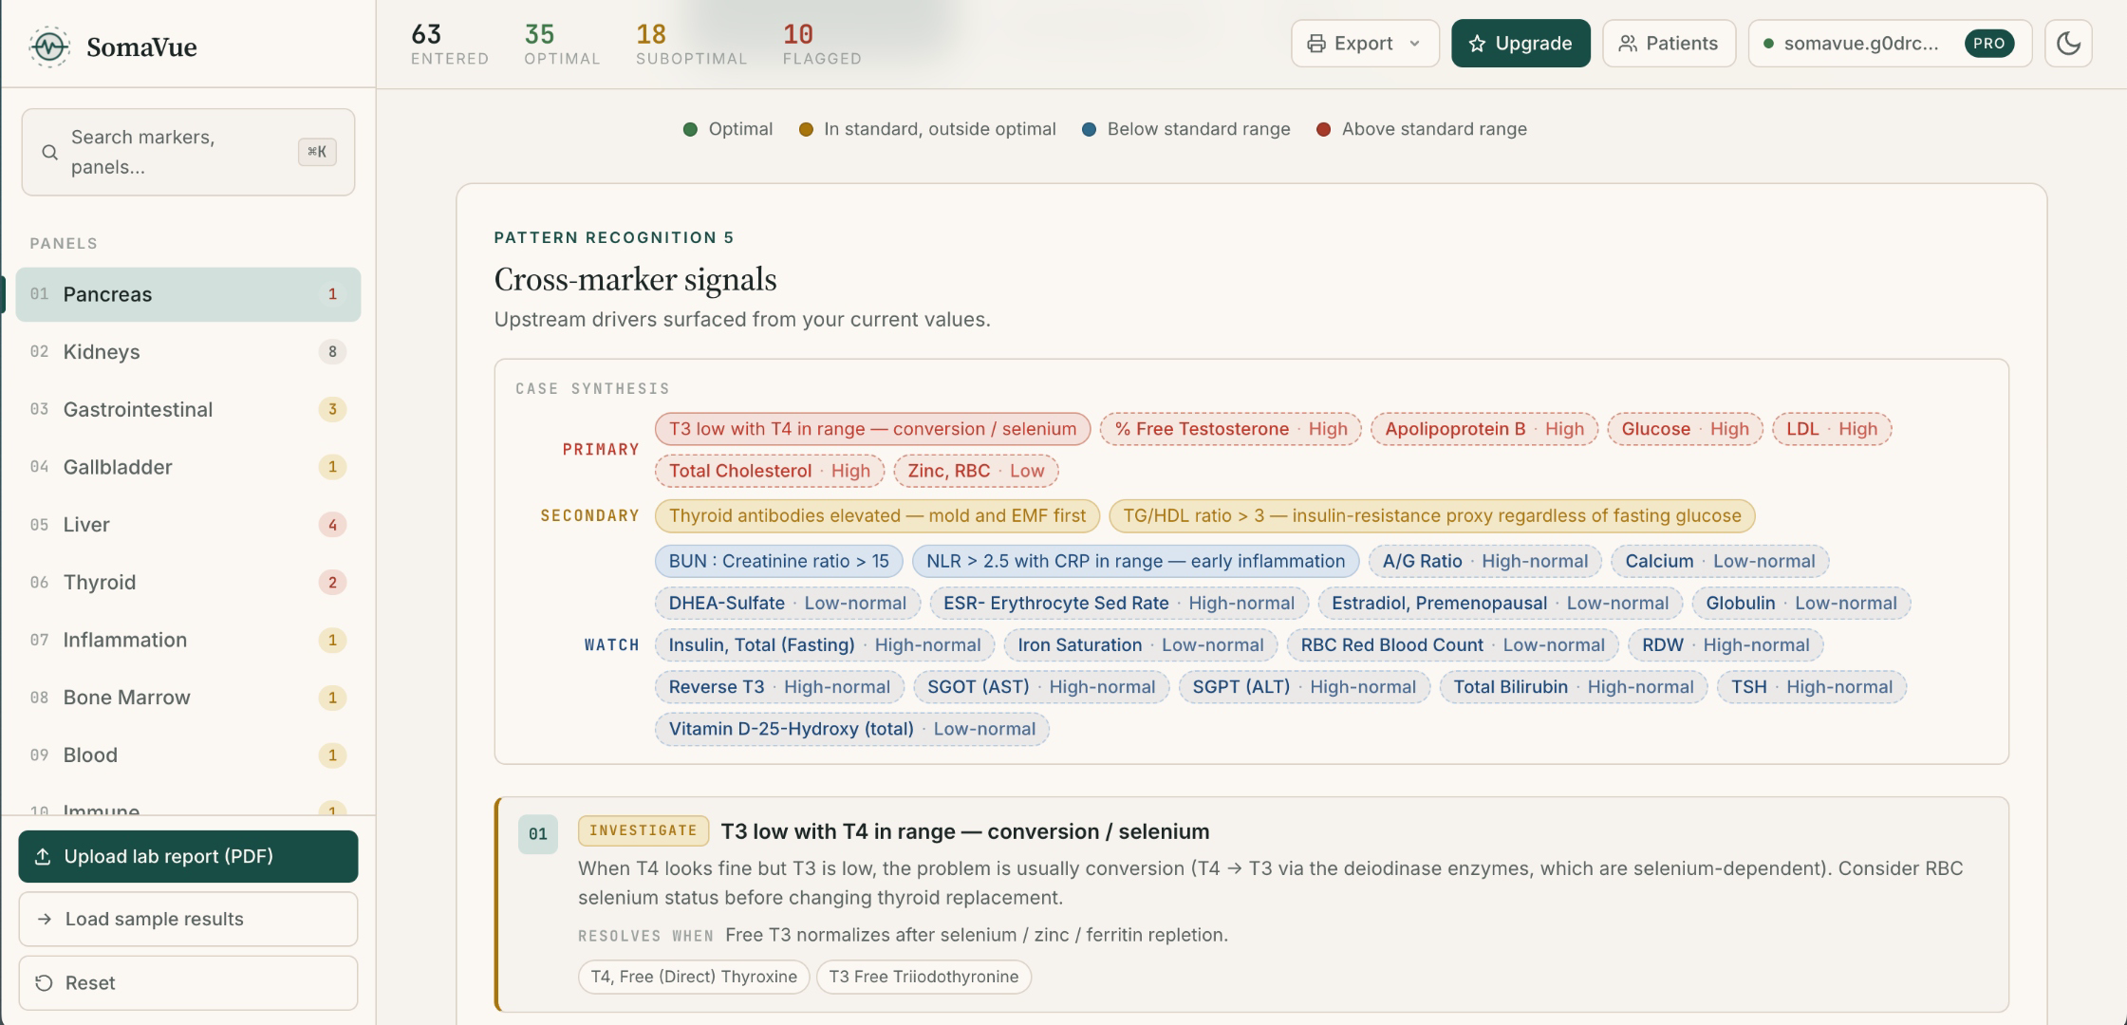Open the Thyroid panel

[x=188, y=583]
